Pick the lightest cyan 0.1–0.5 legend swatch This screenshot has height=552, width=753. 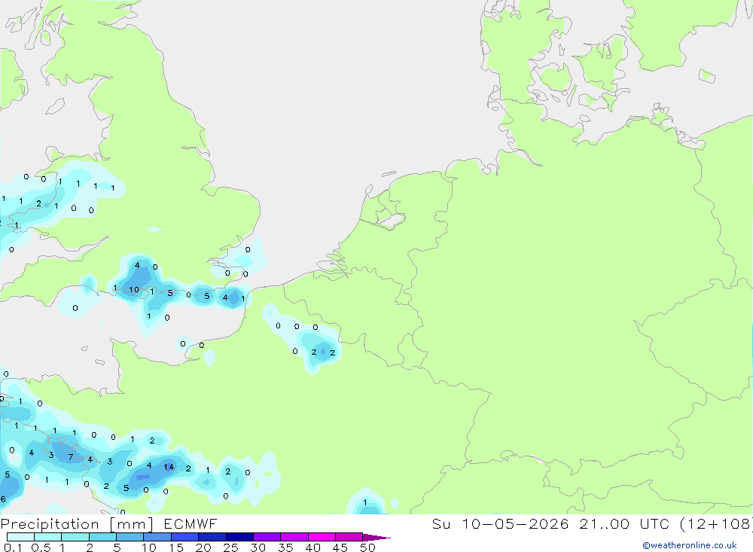point(20,537)
